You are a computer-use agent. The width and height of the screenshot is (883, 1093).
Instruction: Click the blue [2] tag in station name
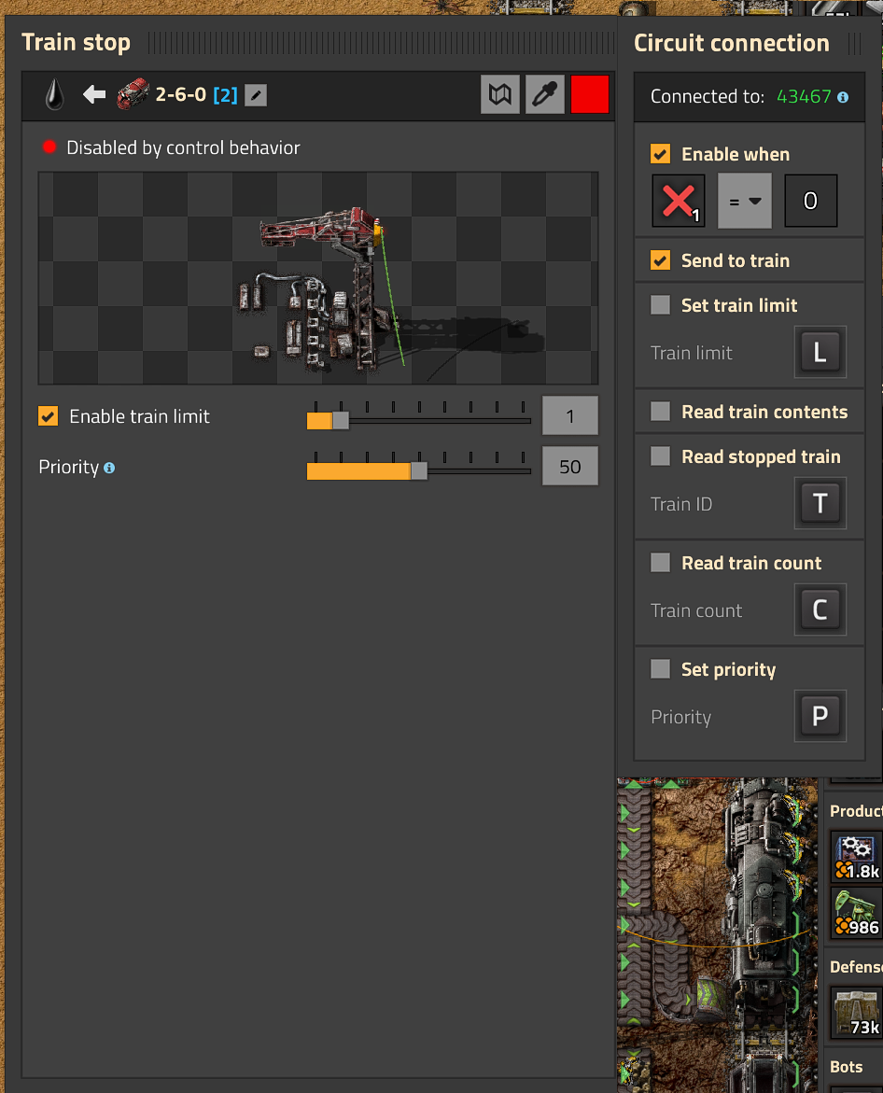225,95
